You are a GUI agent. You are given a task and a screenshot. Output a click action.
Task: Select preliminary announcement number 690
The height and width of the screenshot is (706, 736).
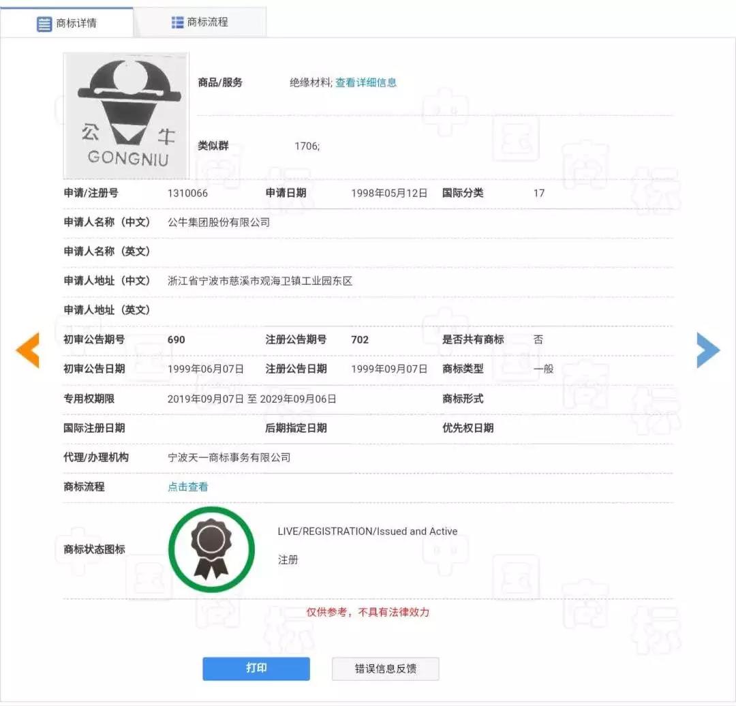pyautogui.click(x=176, y=339)
